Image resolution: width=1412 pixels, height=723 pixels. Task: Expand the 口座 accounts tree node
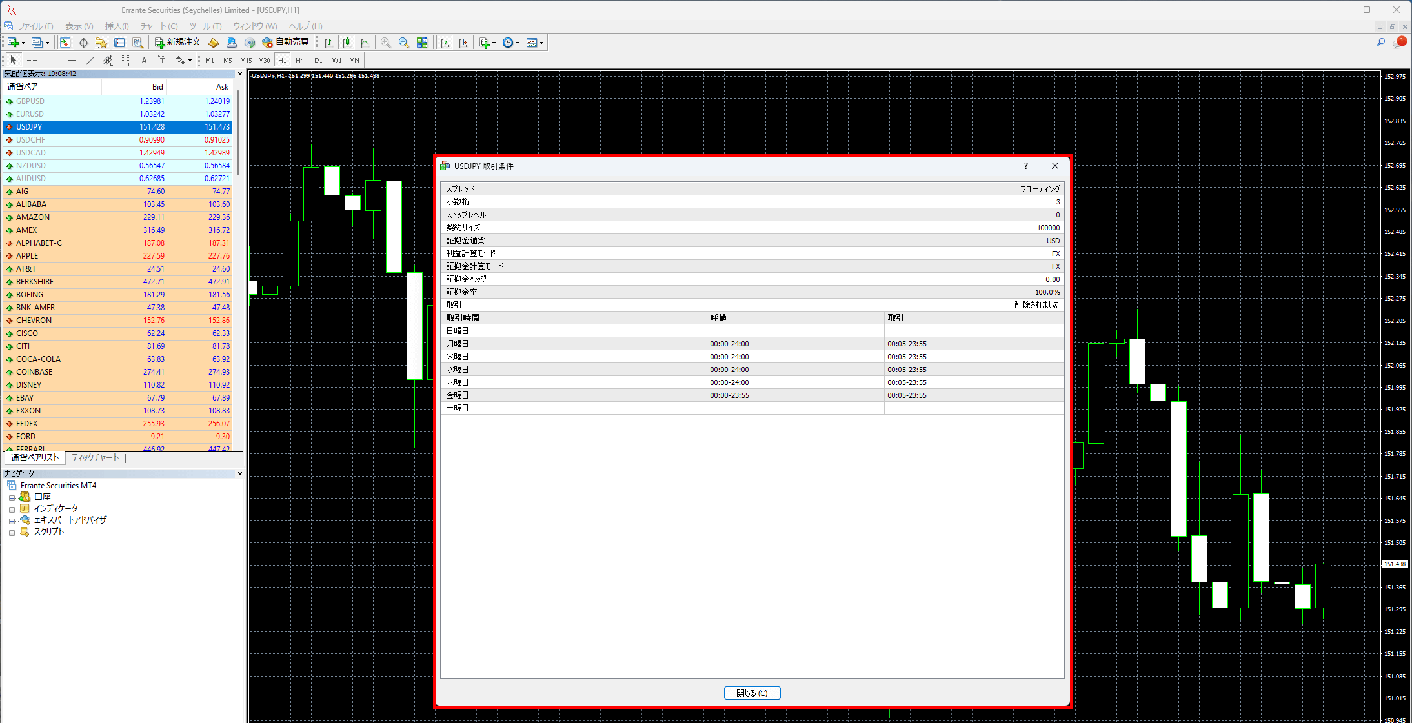pos(12,497)
